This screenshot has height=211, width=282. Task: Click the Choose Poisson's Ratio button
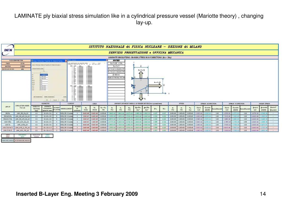click(x=38, y=68)
